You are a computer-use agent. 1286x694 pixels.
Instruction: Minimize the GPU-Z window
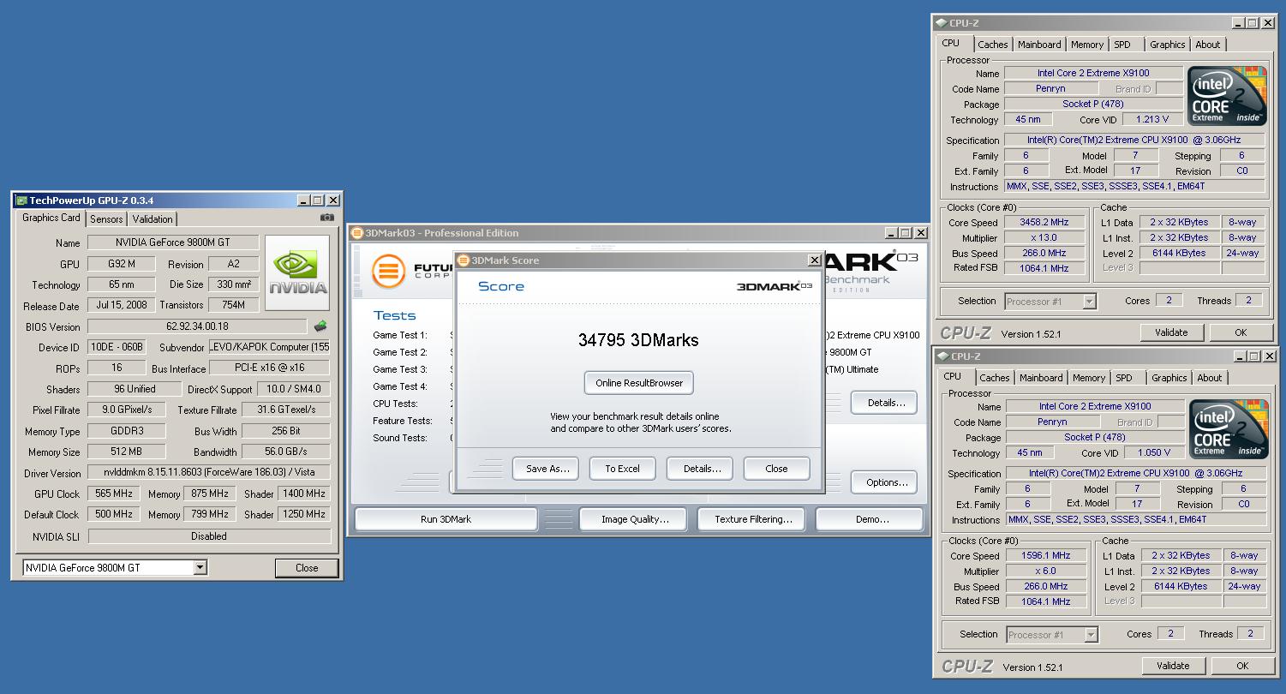(x=303, y=200)
